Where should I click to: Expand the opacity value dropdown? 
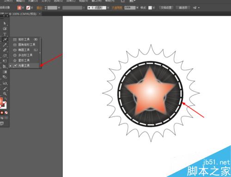(x=137, y=8)
